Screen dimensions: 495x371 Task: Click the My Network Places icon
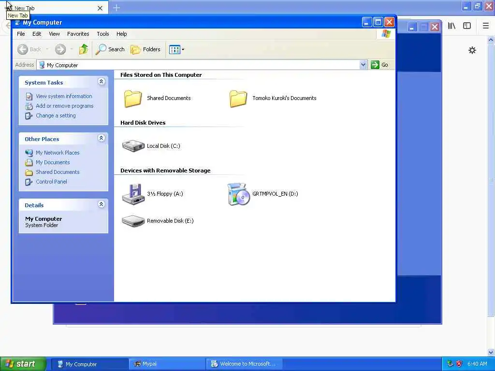[29, 153]
